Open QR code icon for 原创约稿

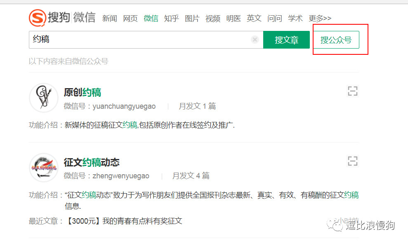point(353,91)
